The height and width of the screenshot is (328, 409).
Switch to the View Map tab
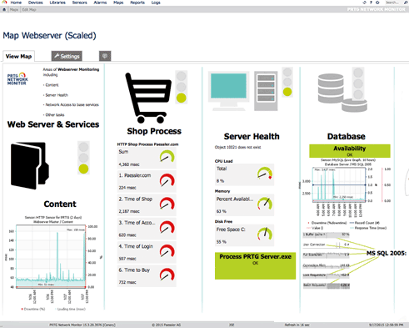18,56
